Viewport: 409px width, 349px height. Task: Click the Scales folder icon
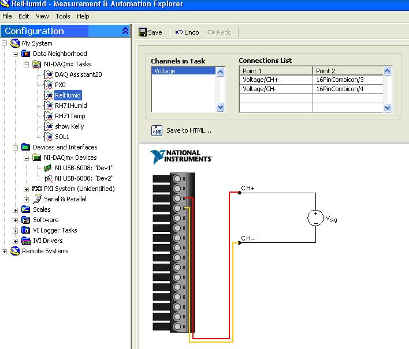click(26, 209)
